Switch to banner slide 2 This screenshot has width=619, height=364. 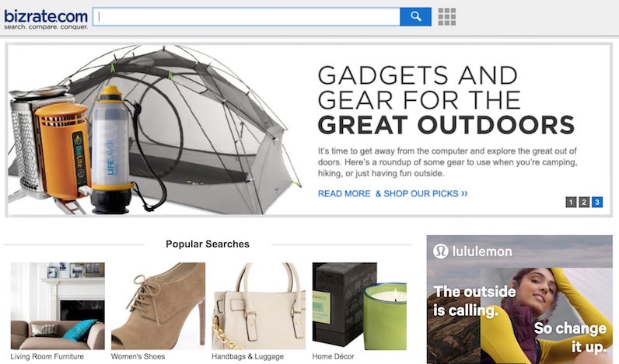584,202
